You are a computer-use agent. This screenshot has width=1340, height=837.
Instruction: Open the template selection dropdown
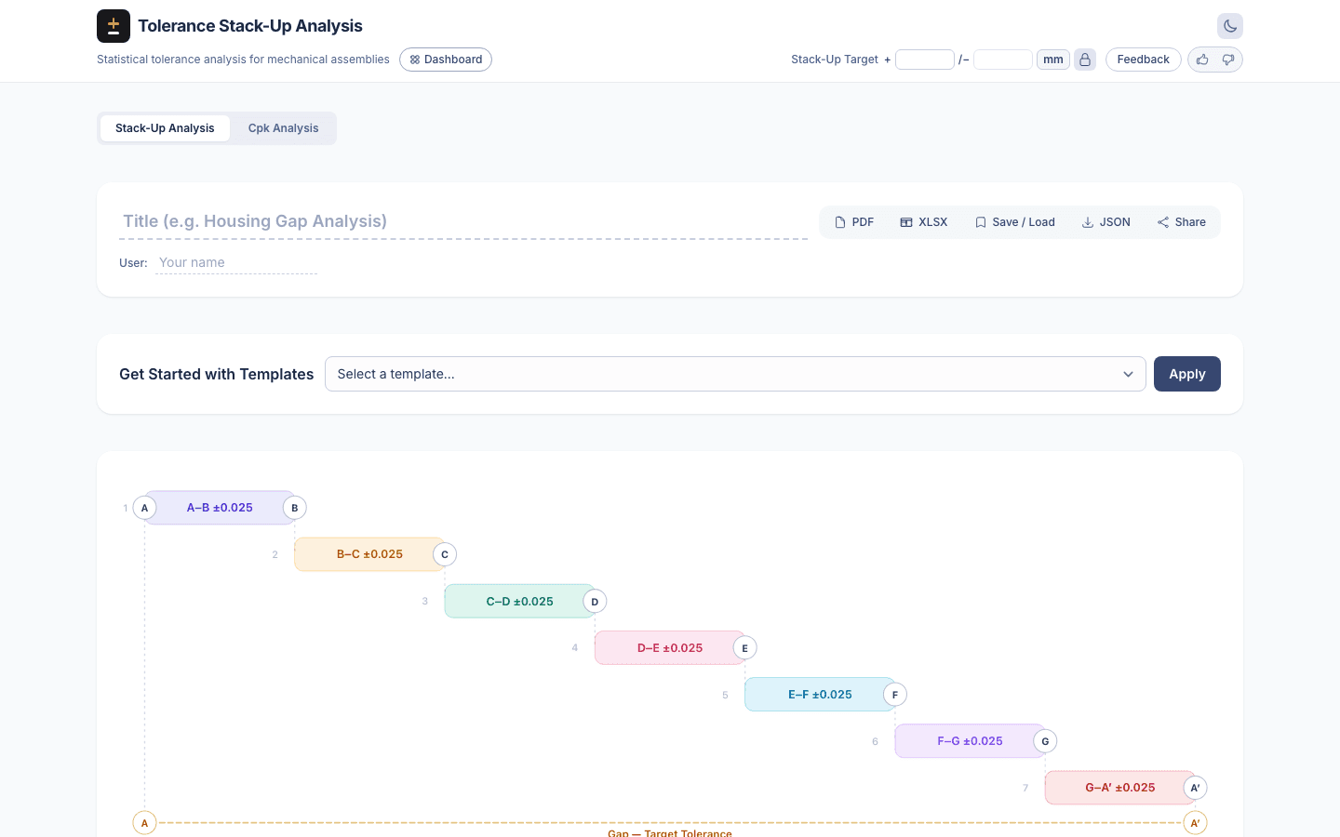tap(735, 373)
